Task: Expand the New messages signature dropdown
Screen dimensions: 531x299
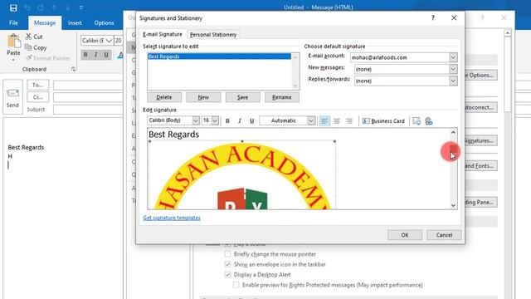Action: (453, 69)
